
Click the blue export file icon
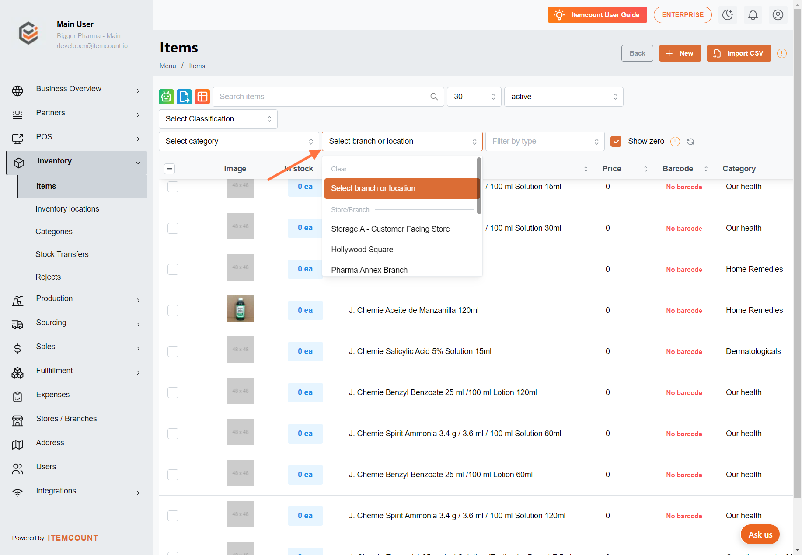184,97
